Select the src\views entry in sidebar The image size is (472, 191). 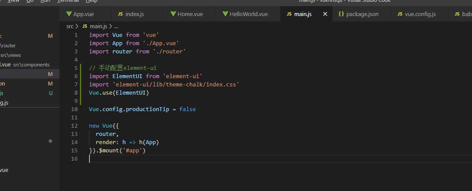(10, 55)
